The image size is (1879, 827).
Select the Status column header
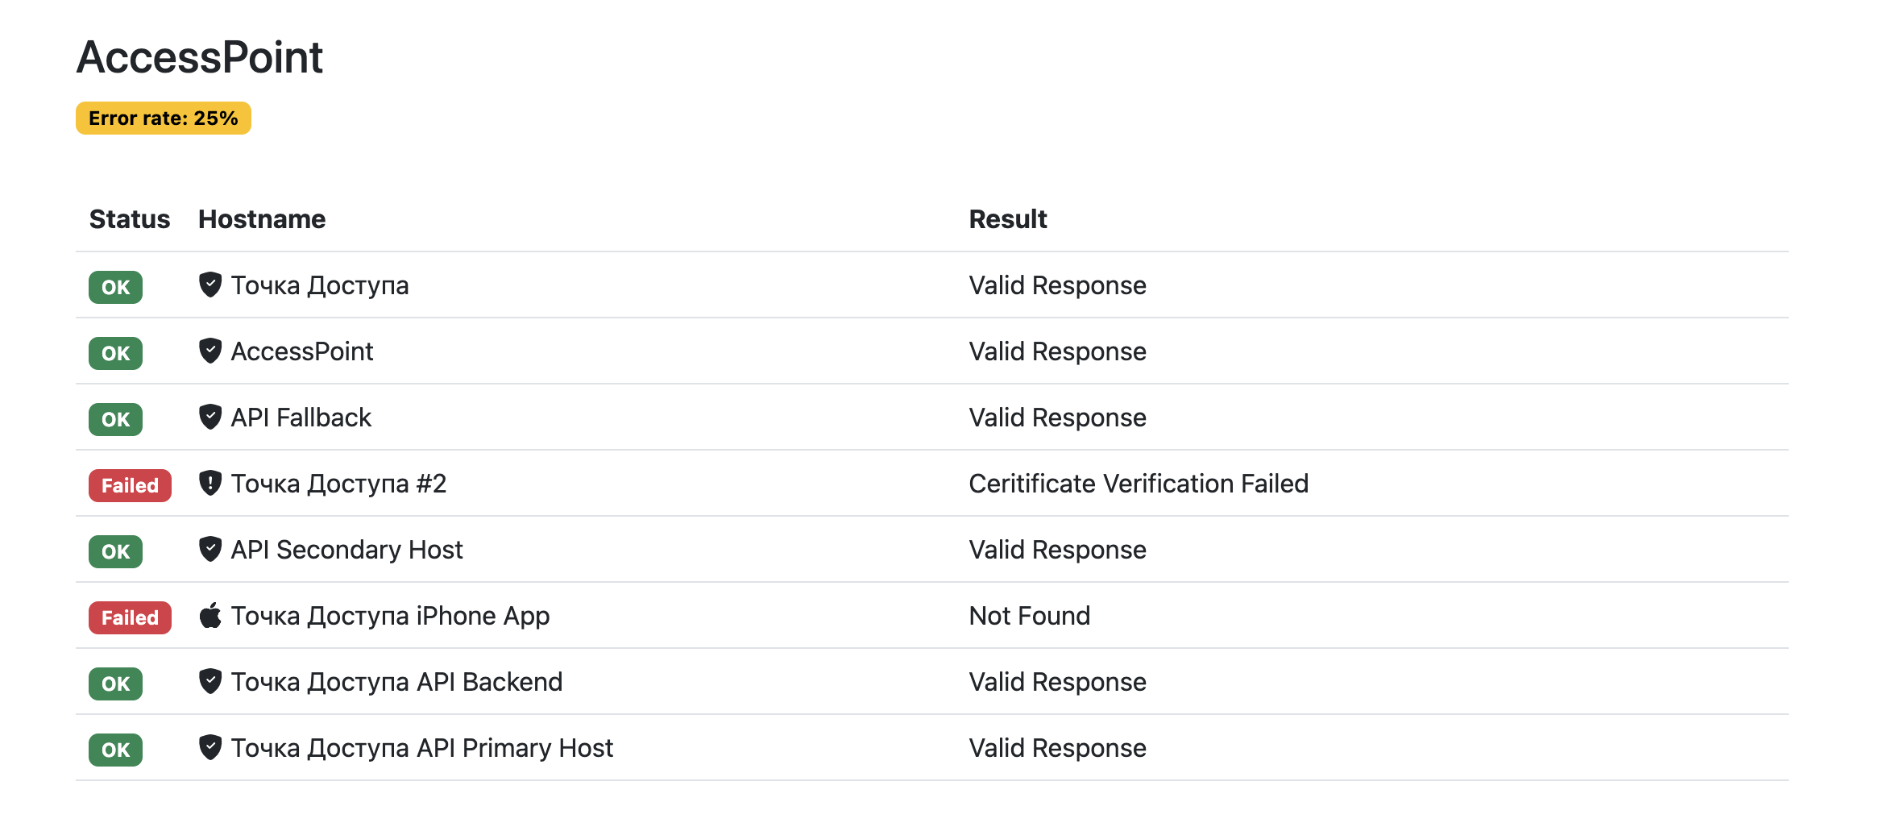(x=130, y=219)
